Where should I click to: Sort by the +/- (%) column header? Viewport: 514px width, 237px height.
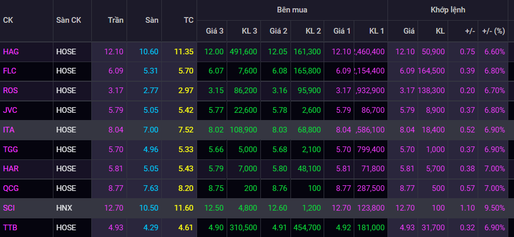493,31
